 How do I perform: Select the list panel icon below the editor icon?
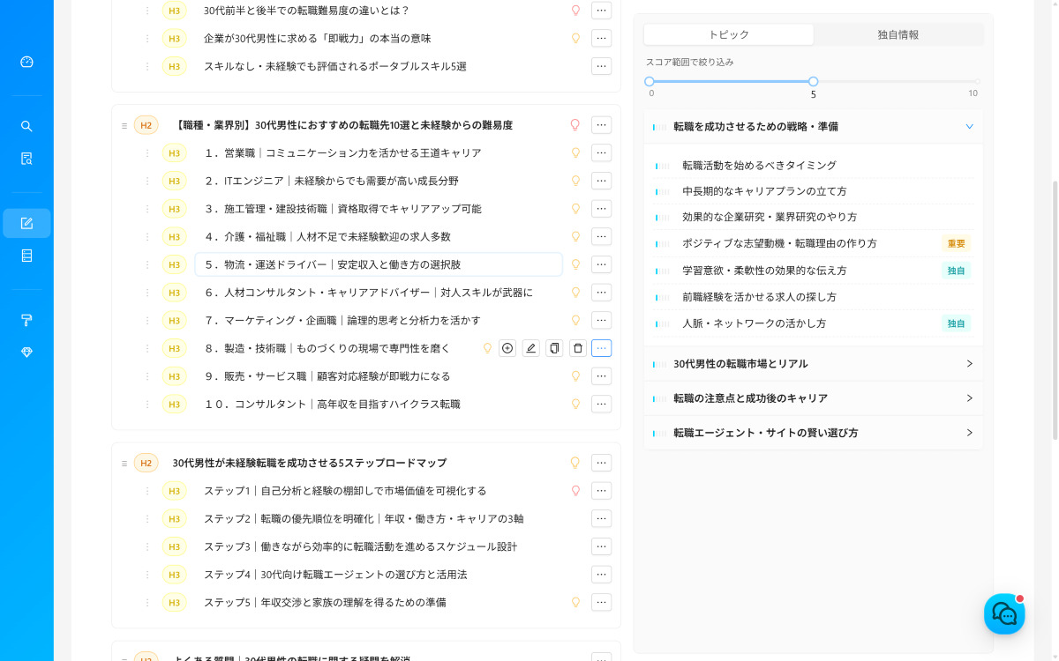(x=26, y=255)
